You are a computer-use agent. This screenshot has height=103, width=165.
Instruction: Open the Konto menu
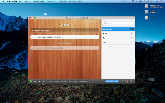(x=28, y=1)
